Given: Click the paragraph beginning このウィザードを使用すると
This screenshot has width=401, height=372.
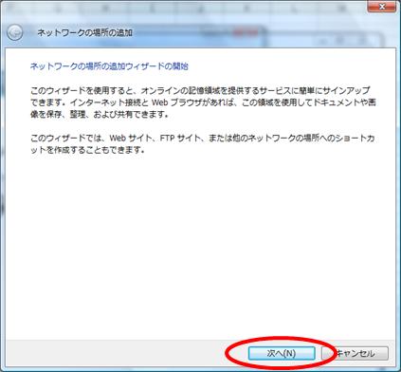Looking at the screenshot, I should 203,102.
